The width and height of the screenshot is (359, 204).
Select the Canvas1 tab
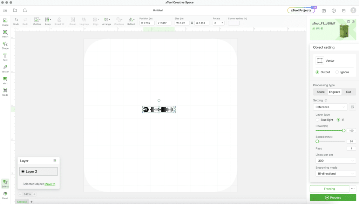click(22, 202)
